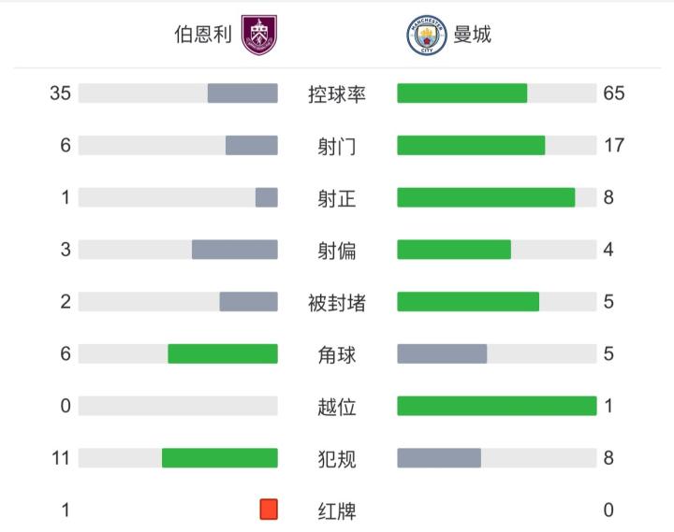Click the 红牌 stat label

[337, 510]
